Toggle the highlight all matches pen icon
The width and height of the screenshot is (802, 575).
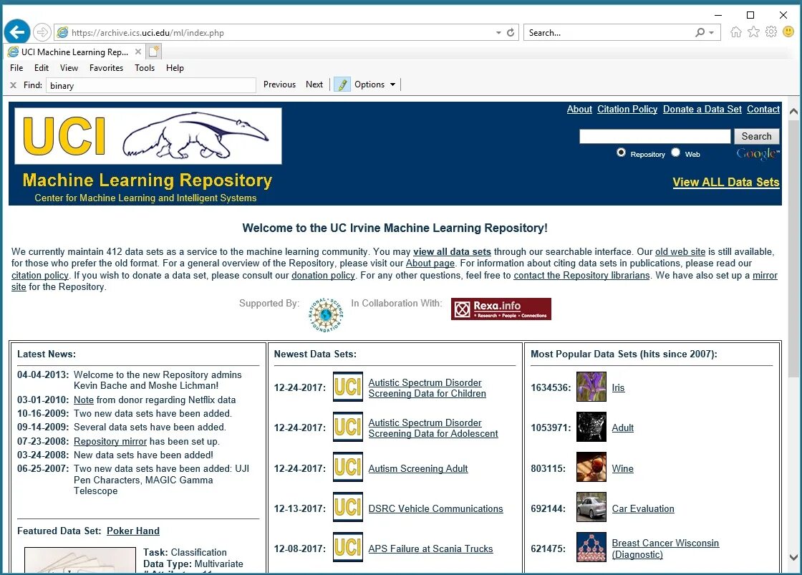(x=342, y=84)
